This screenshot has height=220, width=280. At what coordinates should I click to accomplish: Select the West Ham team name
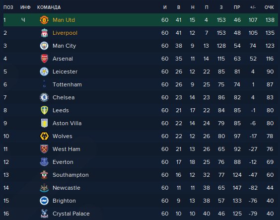tap(67, 149)
